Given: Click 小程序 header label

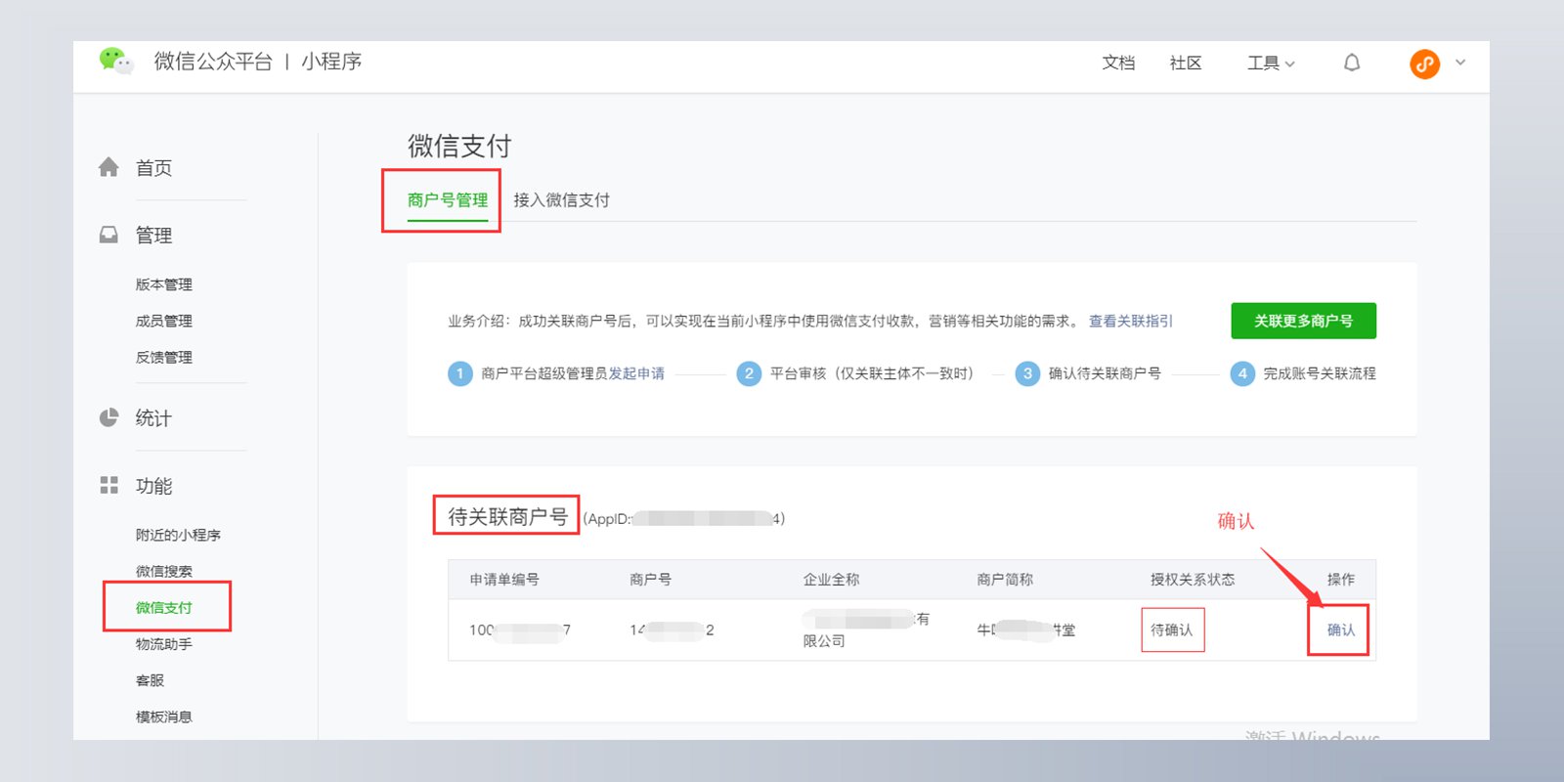Looking at the screenshot, I should click(x=331, y=61).
